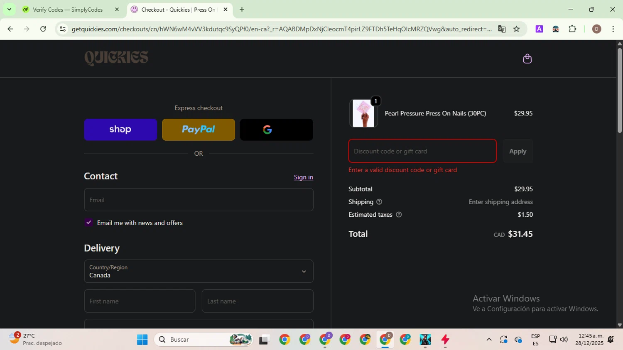Go forward in browser history
This screenshot has height=350, width=623.
coord(27,29)
